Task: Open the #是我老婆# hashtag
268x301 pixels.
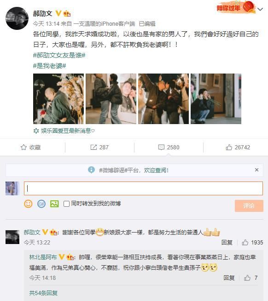Action: point(49,66)
